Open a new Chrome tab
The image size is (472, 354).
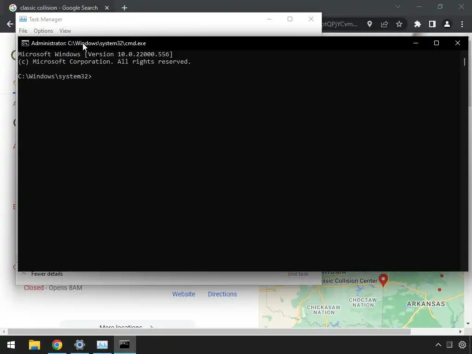[x=124, y=8]
